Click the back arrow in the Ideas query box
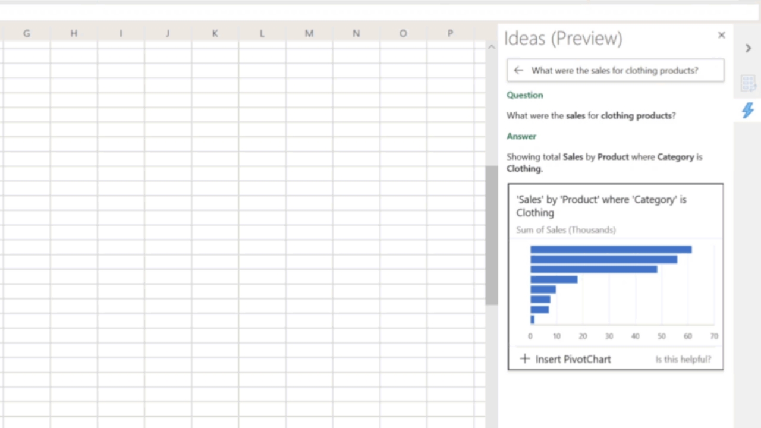The image size is (761, 428). coord(518,70)
